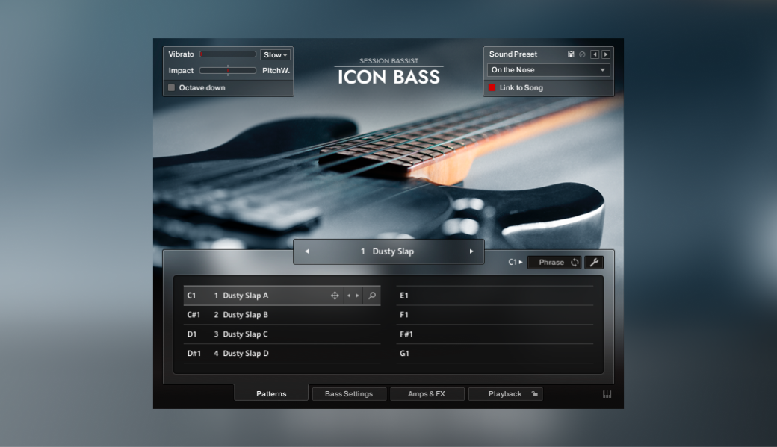The width and height of the screenshot is (777, 447).
Task: Select previous pattern on C1 slot
Action: click(349, 296)
